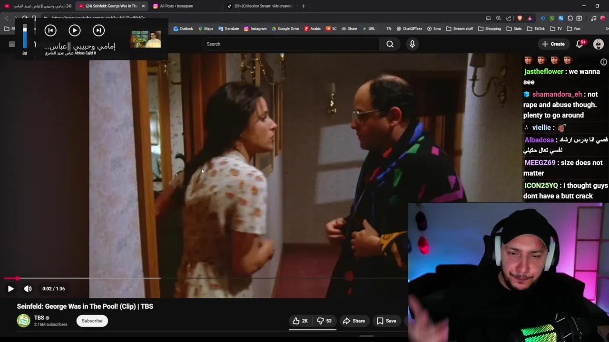Click the search magnifier button

390,44
